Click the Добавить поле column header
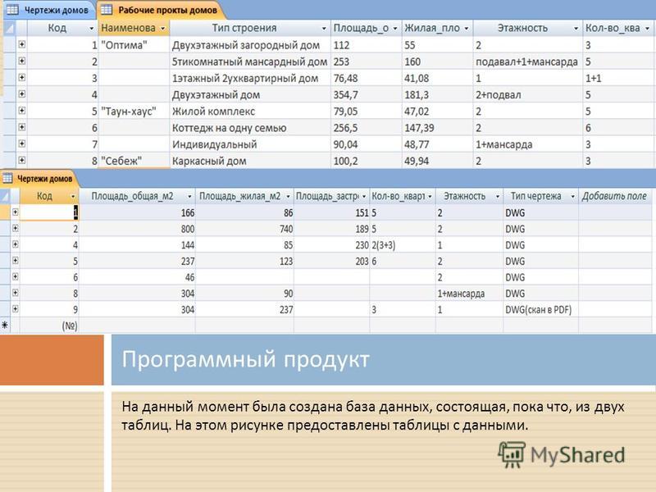656x492 pixels. point(614,196)
